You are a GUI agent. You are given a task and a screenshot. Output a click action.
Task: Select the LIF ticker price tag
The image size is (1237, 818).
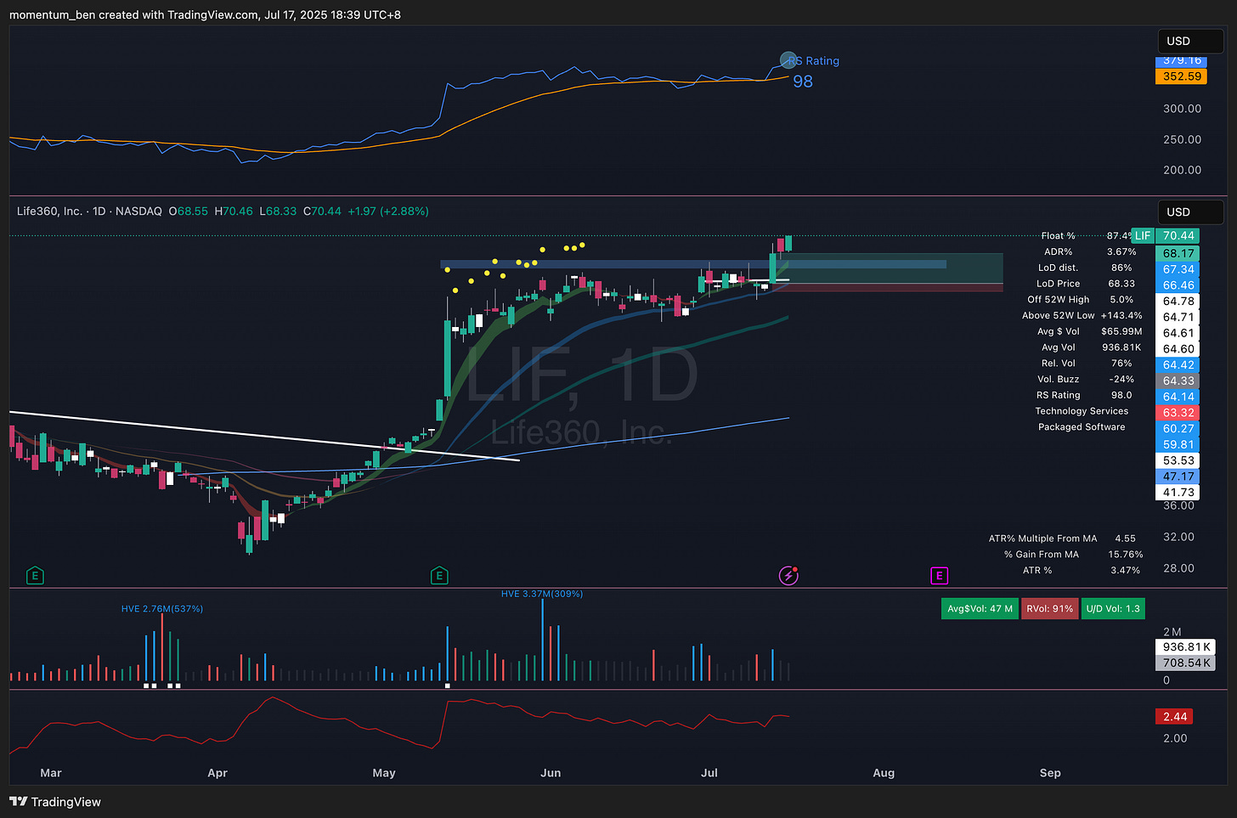1143,235
